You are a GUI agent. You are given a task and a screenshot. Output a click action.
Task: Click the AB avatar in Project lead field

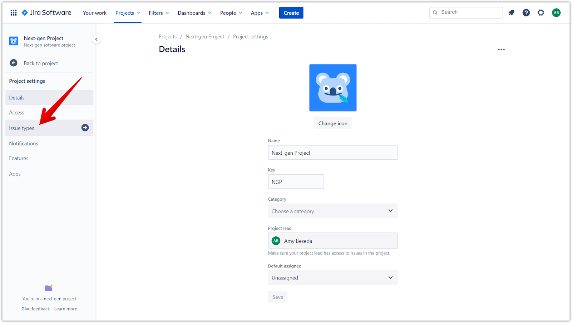click(276, 241)
